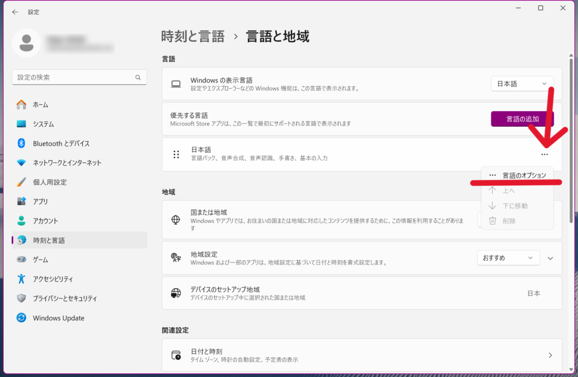
Task: Open Bluetooth とデバイス in sidebar
Action: point(79,143)
